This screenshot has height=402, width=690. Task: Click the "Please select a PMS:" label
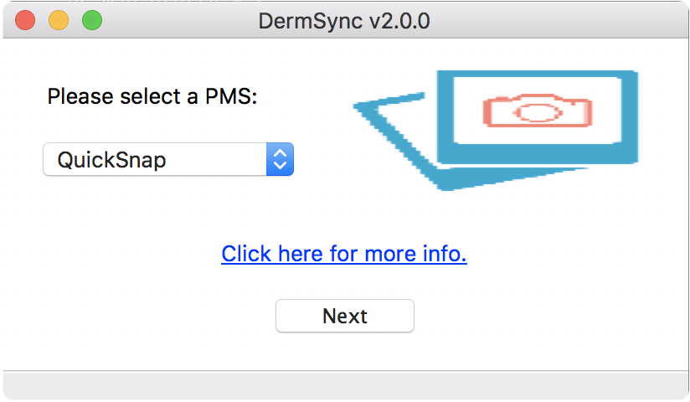tap(152, 96)
